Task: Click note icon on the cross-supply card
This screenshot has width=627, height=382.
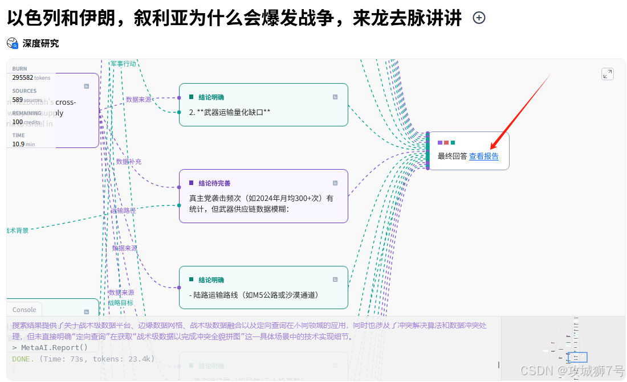Action: tap(87, 87)
